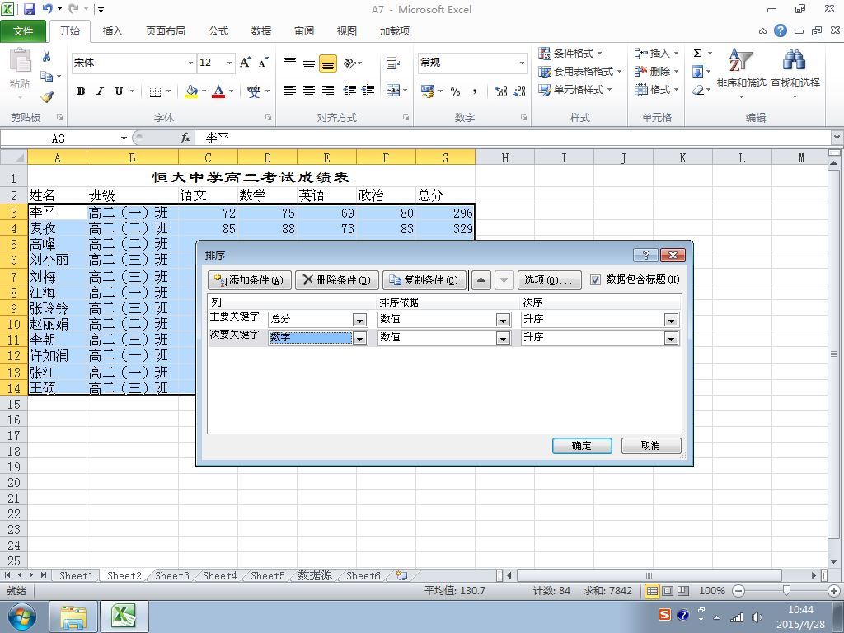Click the Decrease Indent icon

pos(349,91)
